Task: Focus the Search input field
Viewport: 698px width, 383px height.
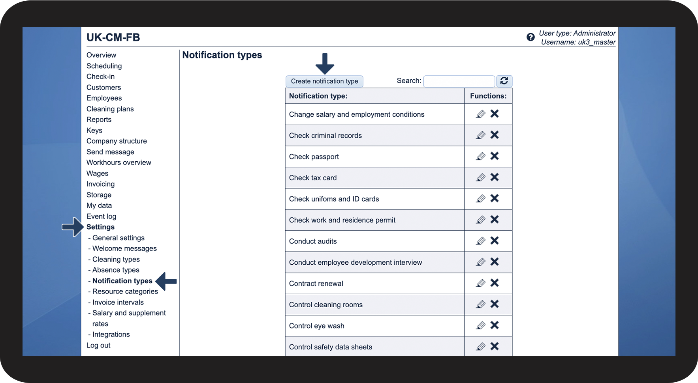Action: click(x=459, y=81)
